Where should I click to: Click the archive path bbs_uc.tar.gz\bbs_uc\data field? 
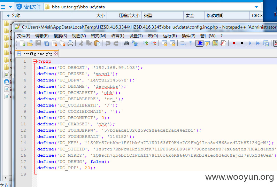coord(152,7)
